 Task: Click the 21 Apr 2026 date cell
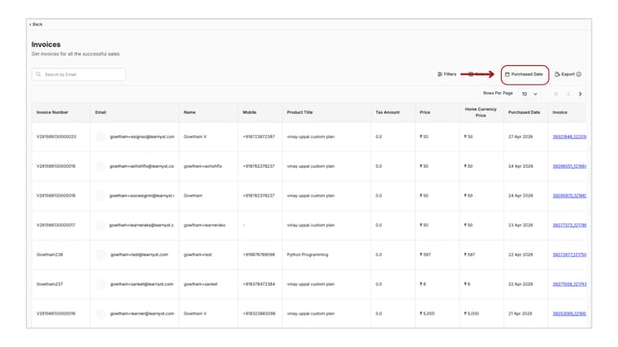point(520,313)
